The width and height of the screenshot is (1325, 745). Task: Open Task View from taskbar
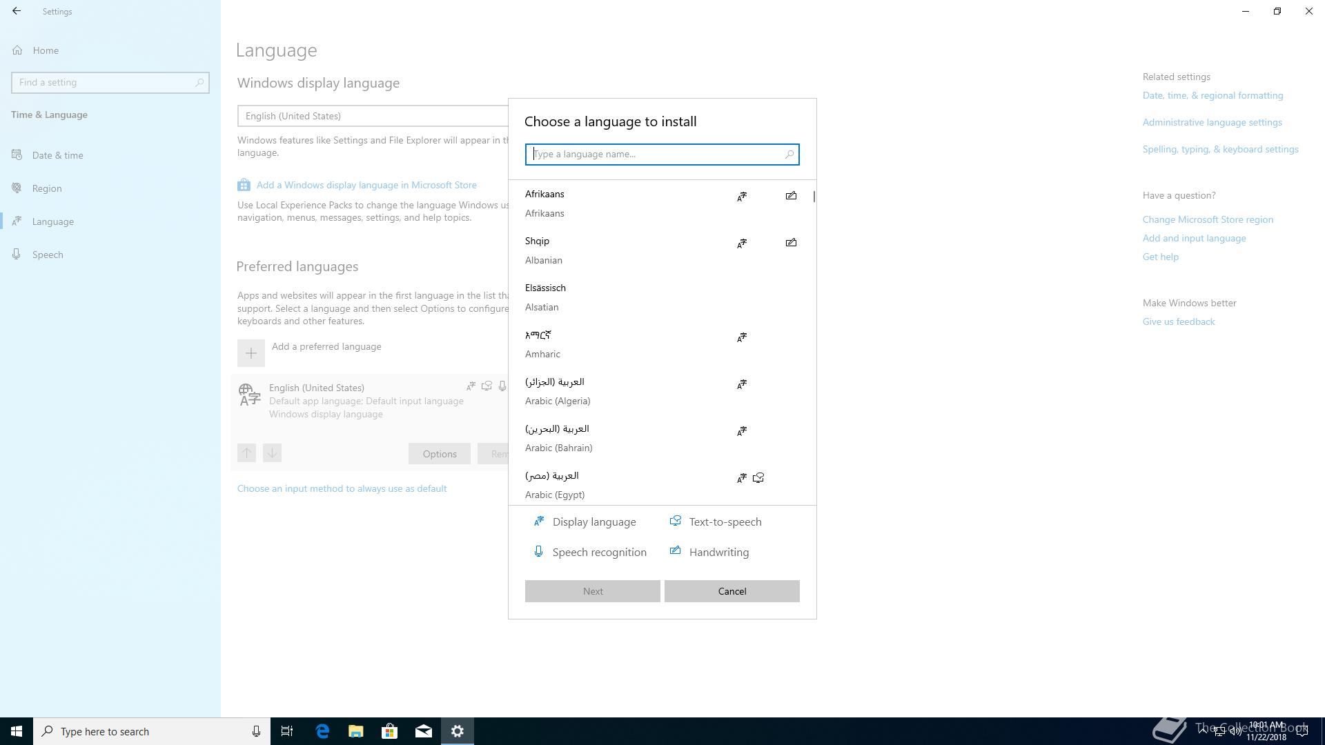point(287,731)
